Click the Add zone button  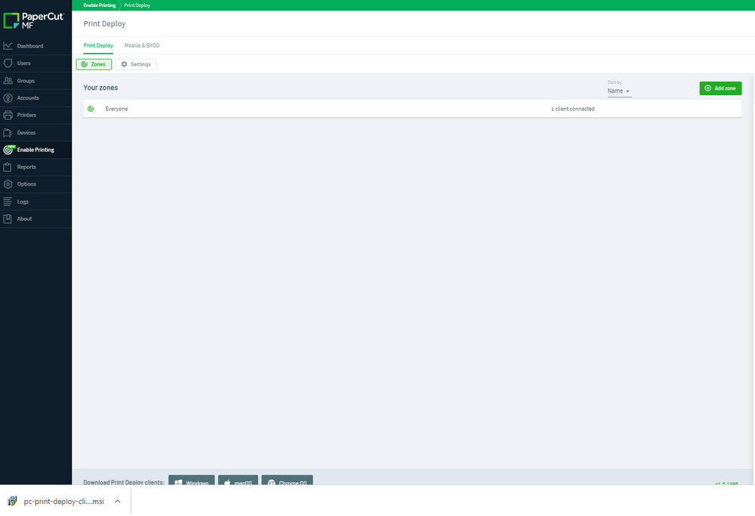(720, 88)
